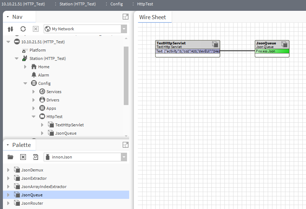Expand the Services tree node
306x209 pixels.
coord(34,92)
